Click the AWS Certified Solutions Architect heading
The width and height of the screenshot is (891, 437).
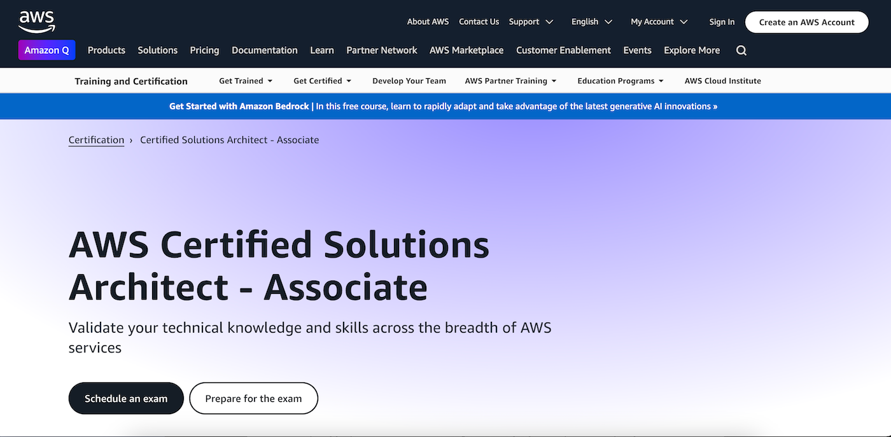coord(279,265)
